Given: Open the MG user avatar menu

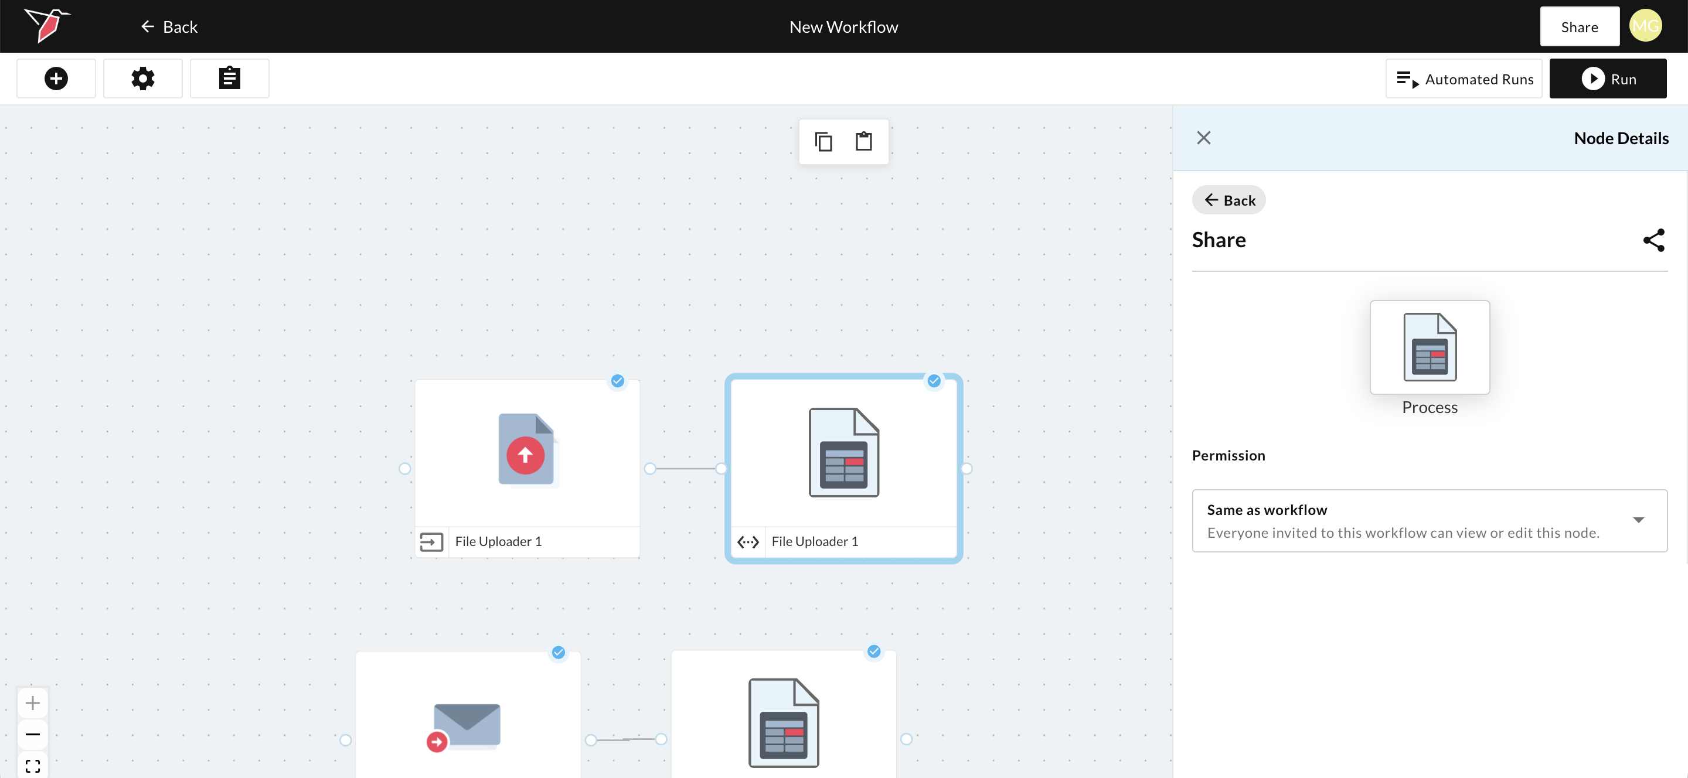Looking at the screenshot, I should click(1645, 26).
